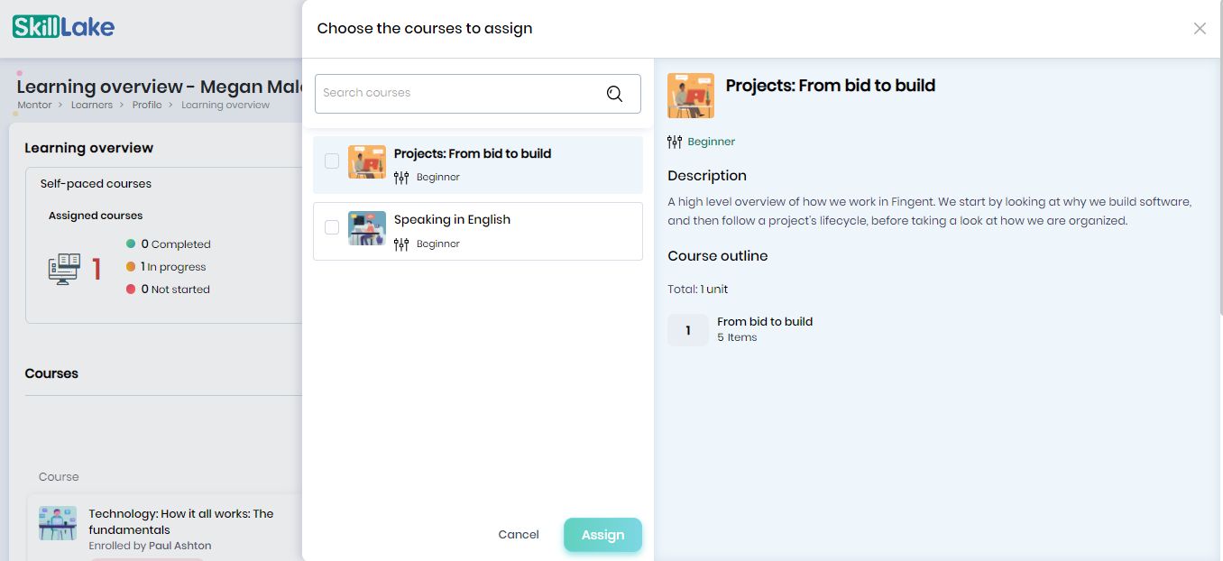Click the Assign button
This screenshot has height=561, width=1223.
pyautogui.click(x=603, y=535)
